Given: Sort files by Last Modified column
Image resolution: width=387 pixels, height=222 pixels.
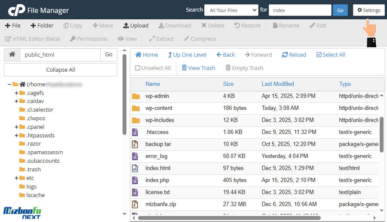Looking at the screenshot, I should (278, 84).
